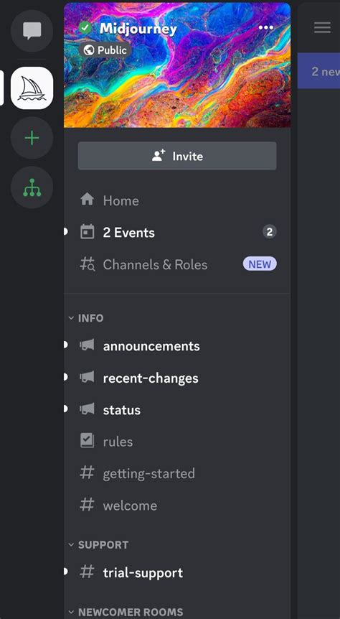Tap the hamburger menu icon
This screenshot has height=619, width=340.
coord(322,27)
